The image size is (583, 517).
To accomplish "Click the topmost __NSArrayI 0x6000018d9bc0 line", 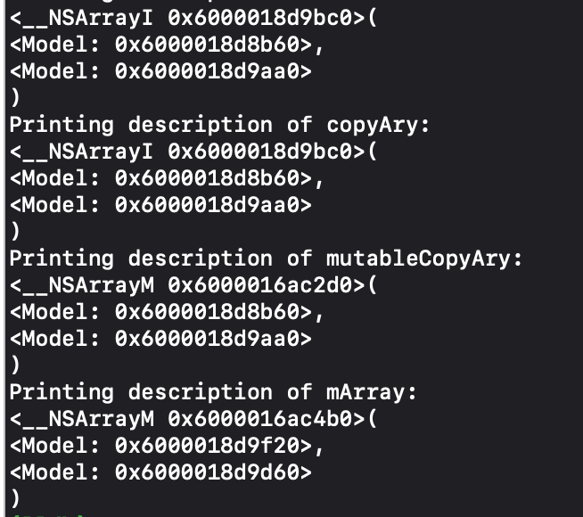I will (193, 18).
